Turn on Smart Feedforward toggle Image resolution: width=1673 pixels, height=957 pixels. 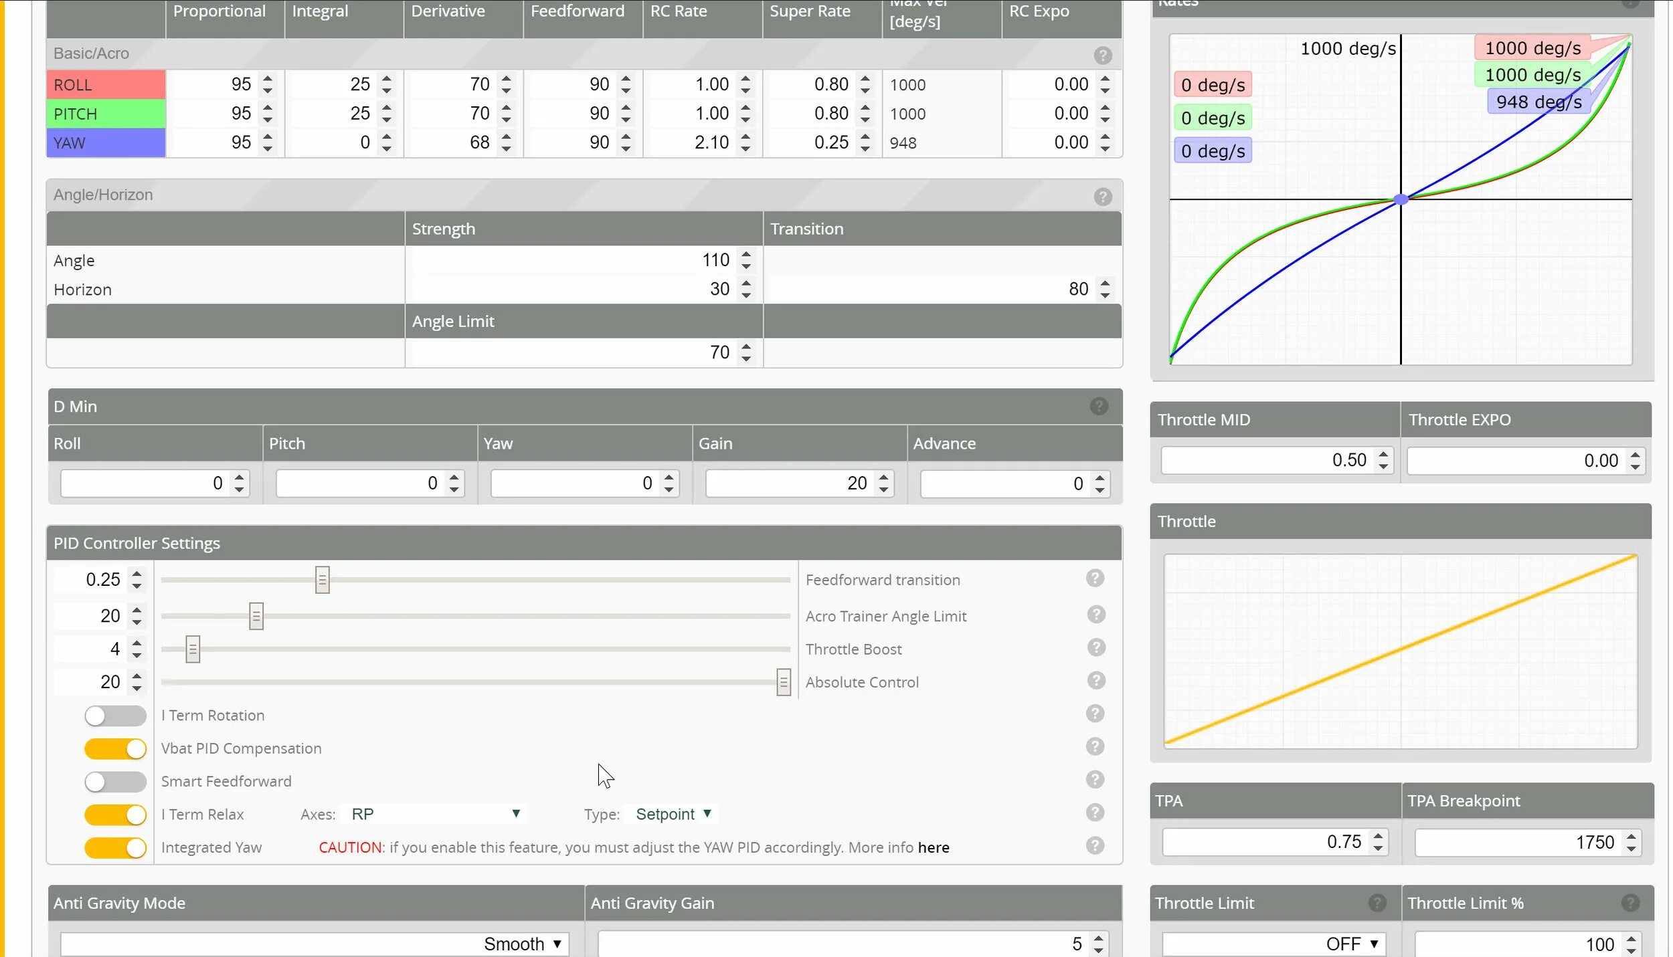[x=115, y=782]
